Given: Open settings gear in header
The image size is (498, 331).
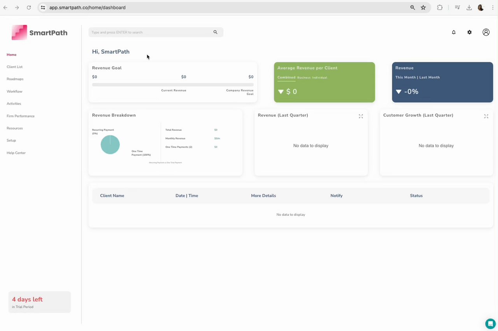Looking at the screenshot, I should [470, 32].
